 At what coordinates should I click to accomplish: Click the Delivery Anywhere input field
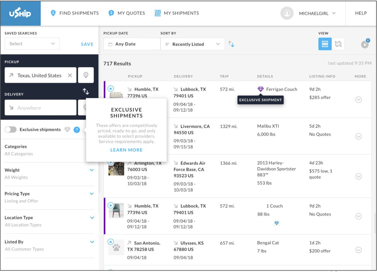40,108
